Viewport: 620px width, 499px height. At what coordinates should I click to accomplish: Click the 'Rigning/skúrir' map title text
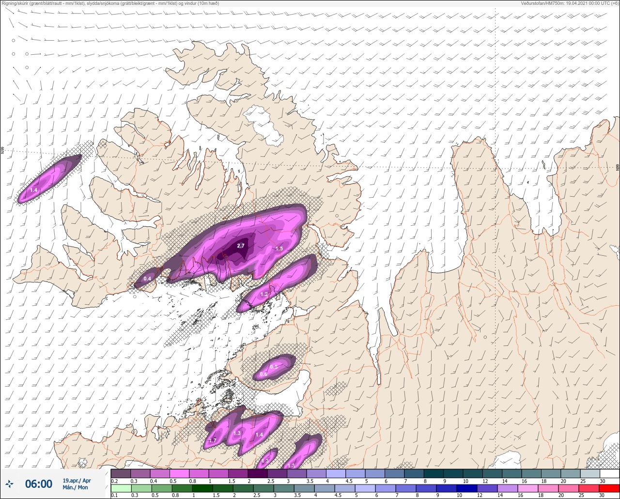[x=15, y=3]
